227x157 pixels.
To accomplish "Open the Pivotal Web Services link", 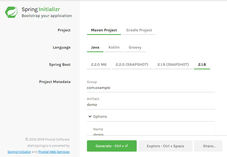I will (54, 152).
